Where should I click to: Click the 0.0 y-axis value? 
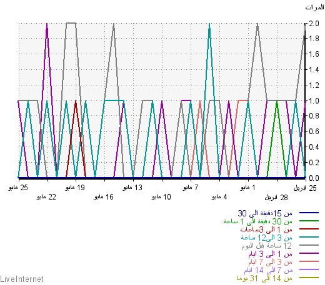pyautogui.click(x=314, y=178)
